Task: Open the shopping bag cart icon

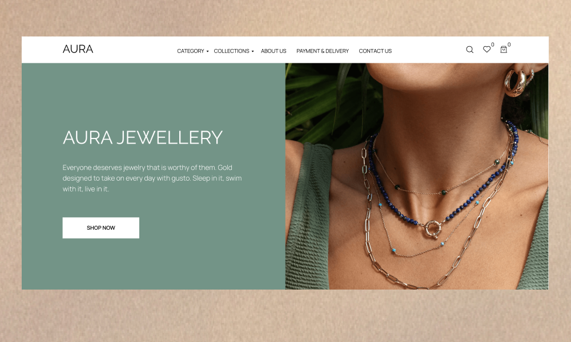Action: pyautogui.click(x=504, y=50)
